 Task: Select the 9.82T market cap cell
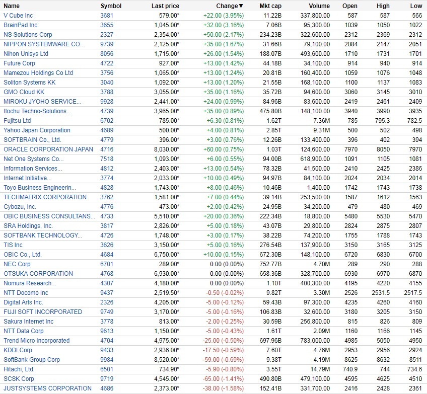click(274, 293)
